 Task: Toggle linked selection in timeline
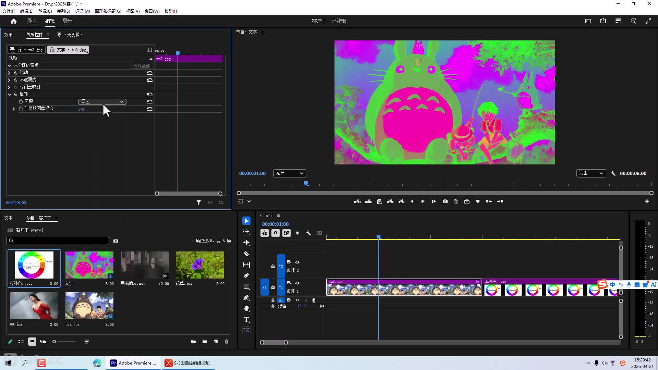pyautogui.click(x=287, y=233)
